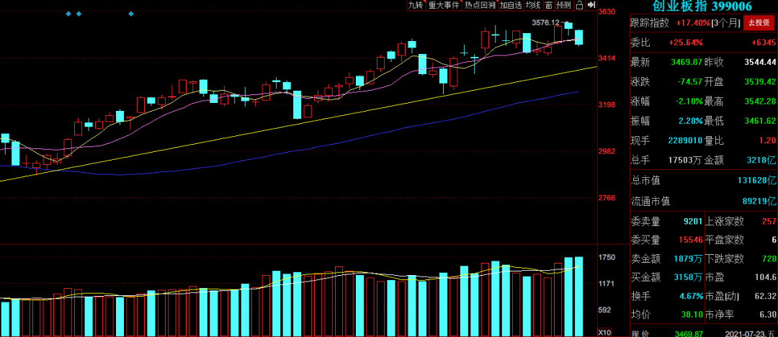
Task: Click the 买金额 value 3158万
Action: (x=688, y=277)
